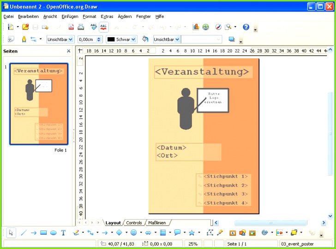Click the Zoom magnifier icon
The image size is (336, 249).
tap(228, 27)
